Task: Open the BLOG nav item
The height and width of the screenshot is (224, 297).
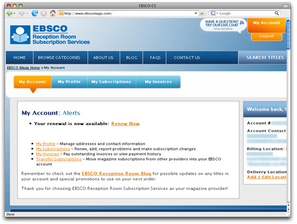Action: click(132, 58)
